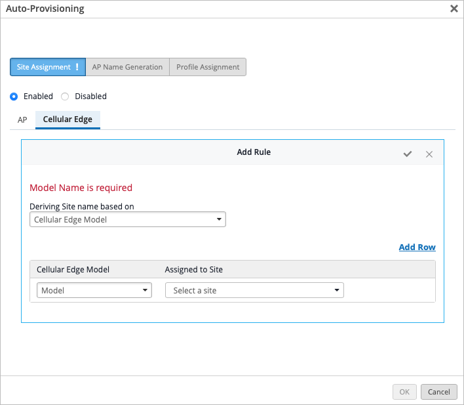Select the Disabled radio button
Image resolution: width=464 pixels, height=405 pixels.
(x=65, y=96)
